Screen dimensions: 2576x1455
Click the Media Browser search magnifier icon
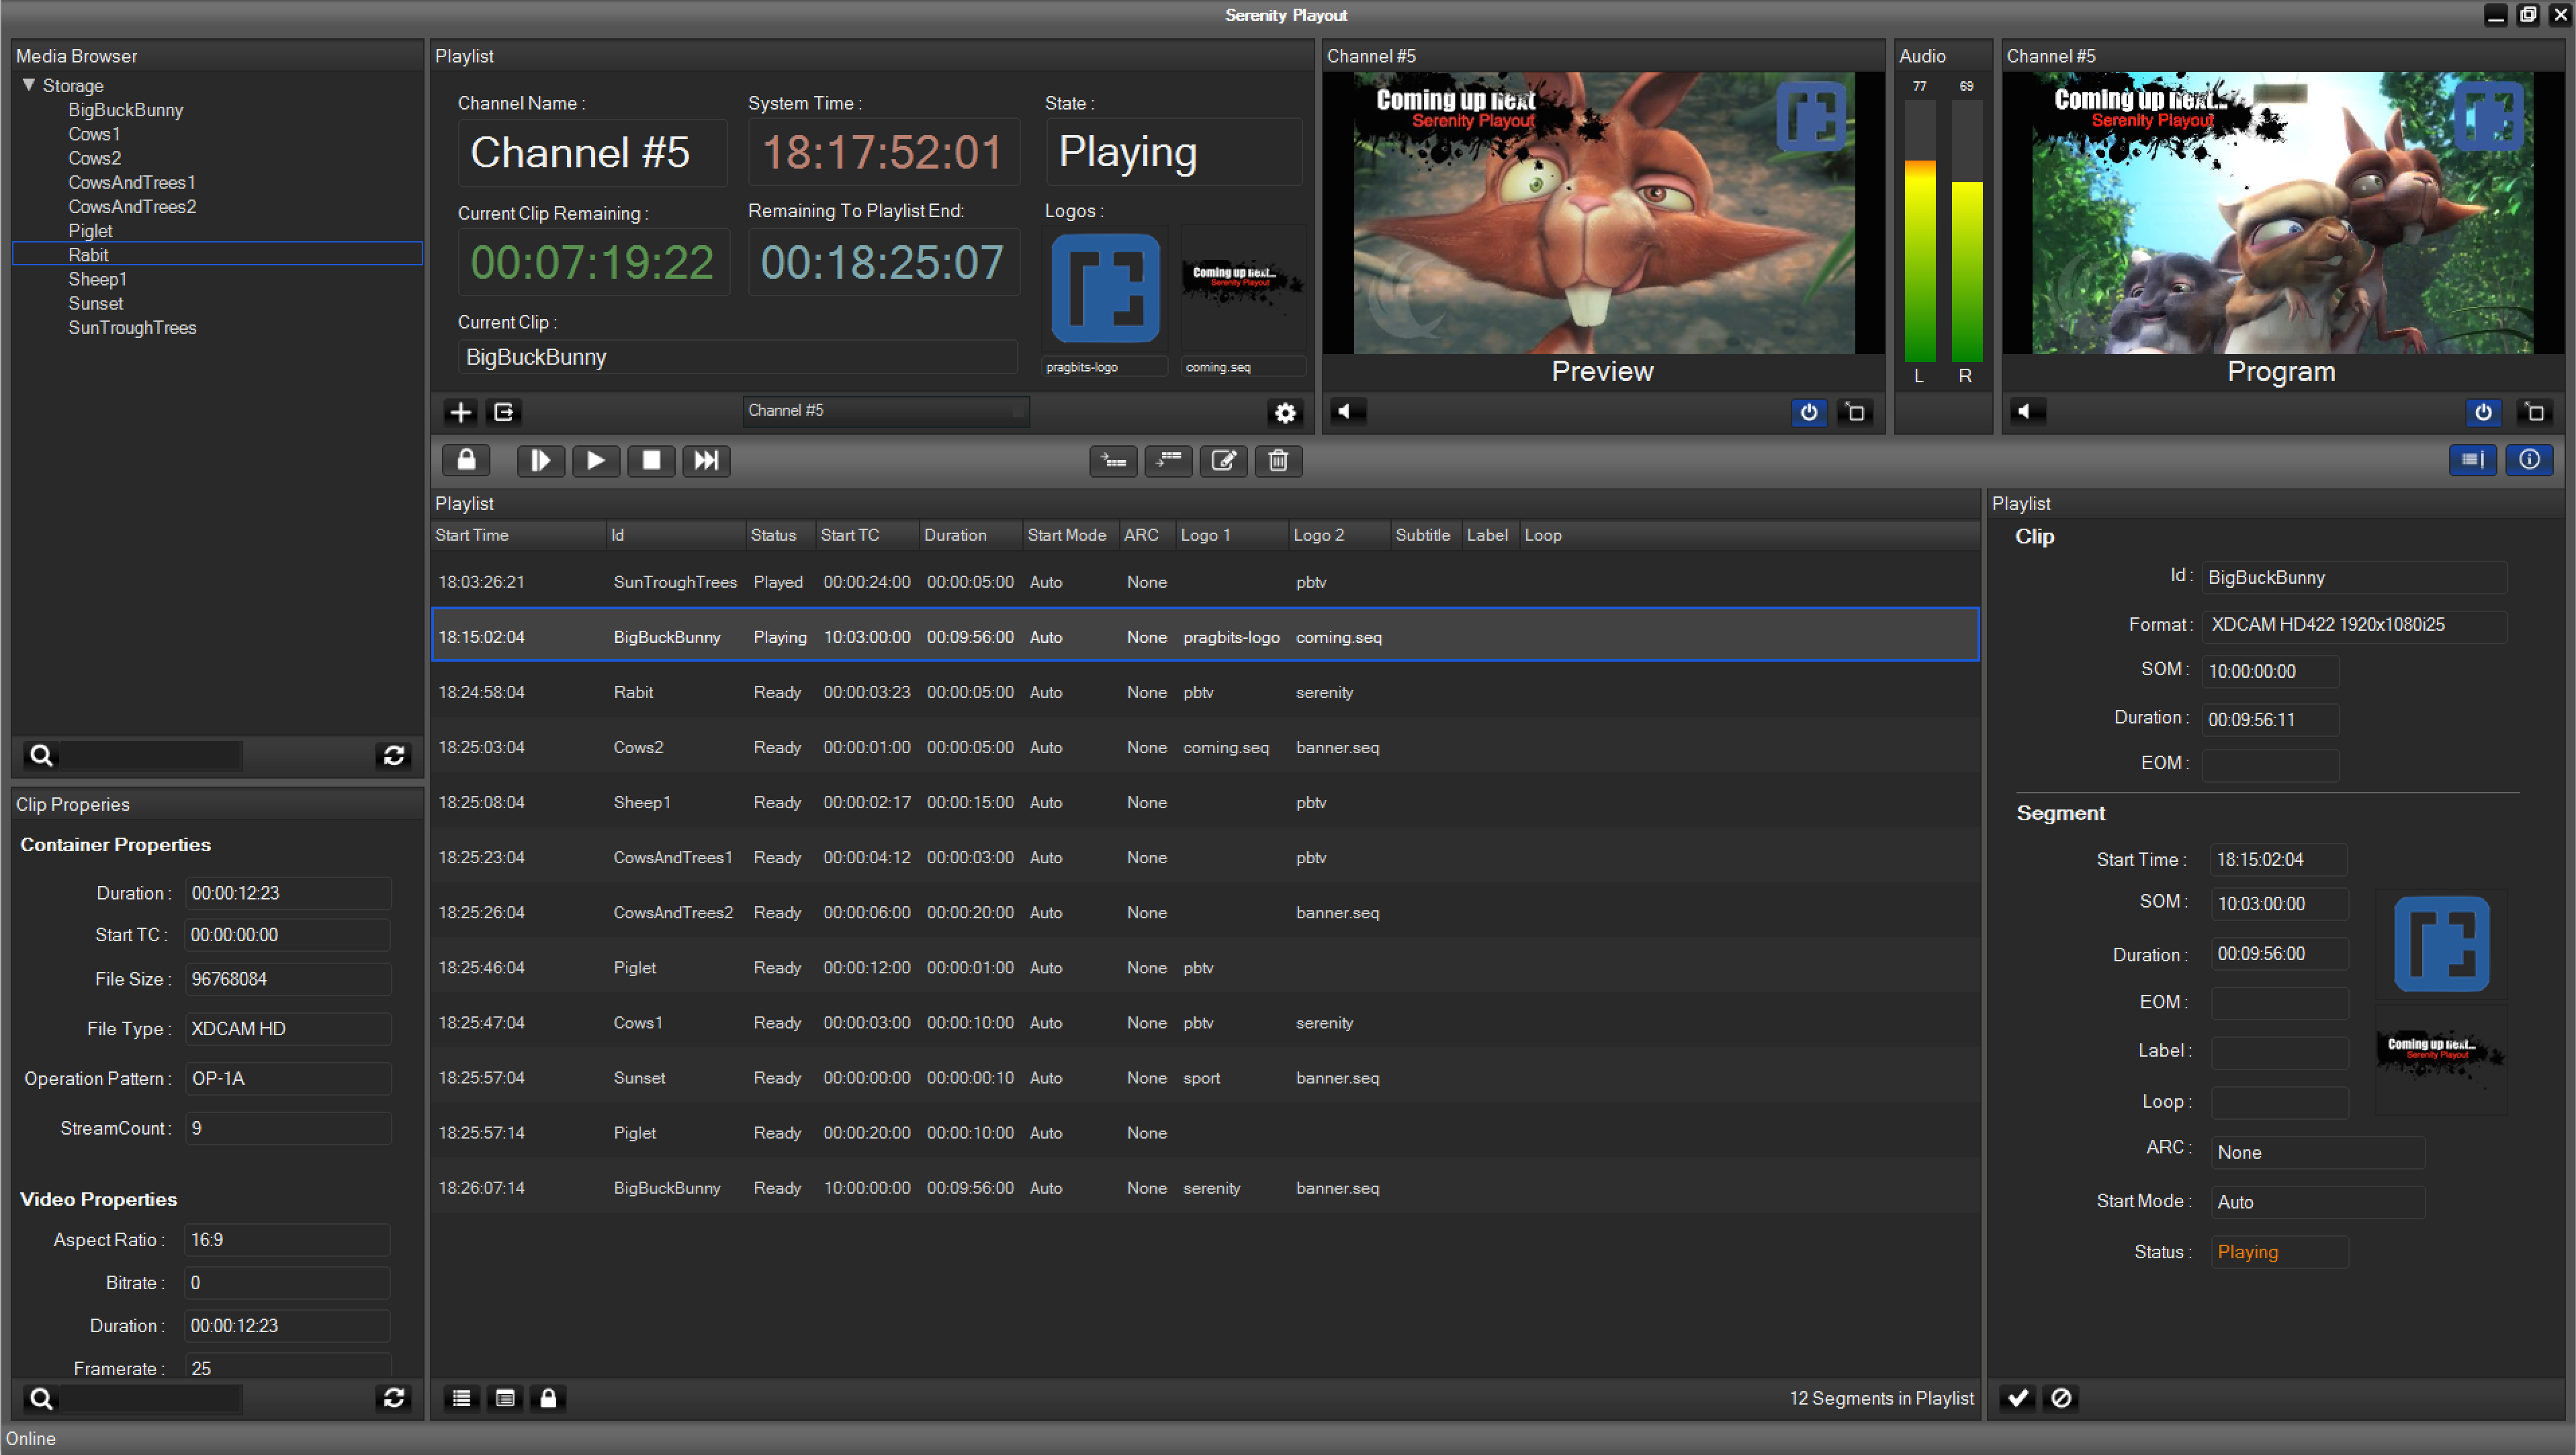41,756
